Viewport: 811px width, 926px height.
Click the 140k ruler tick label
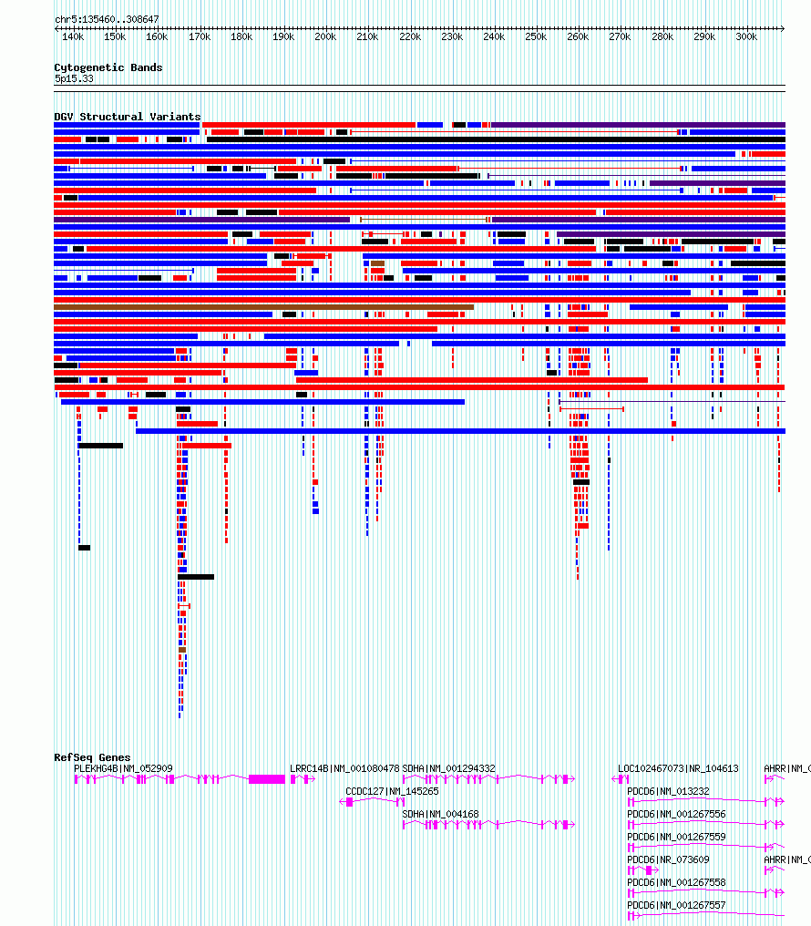[x=73, y=36]
